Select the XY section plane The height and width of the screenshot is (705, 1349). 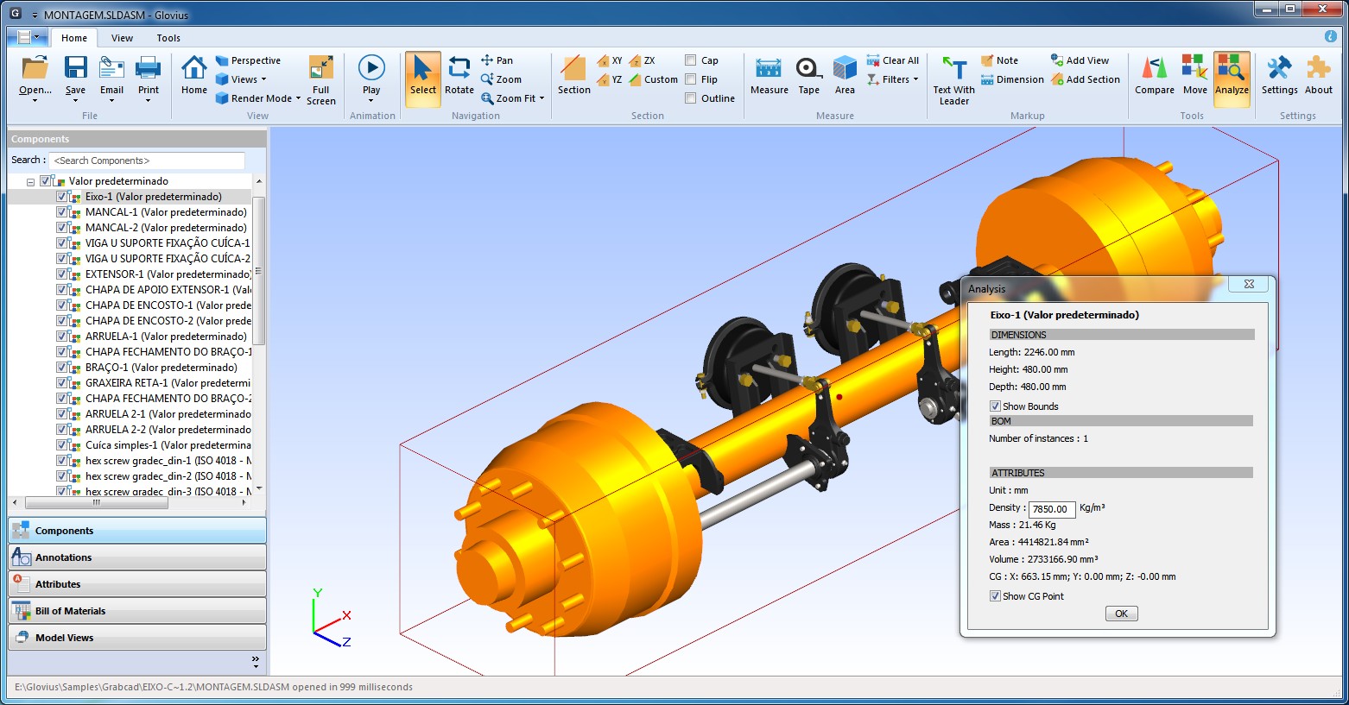point(610,60)
